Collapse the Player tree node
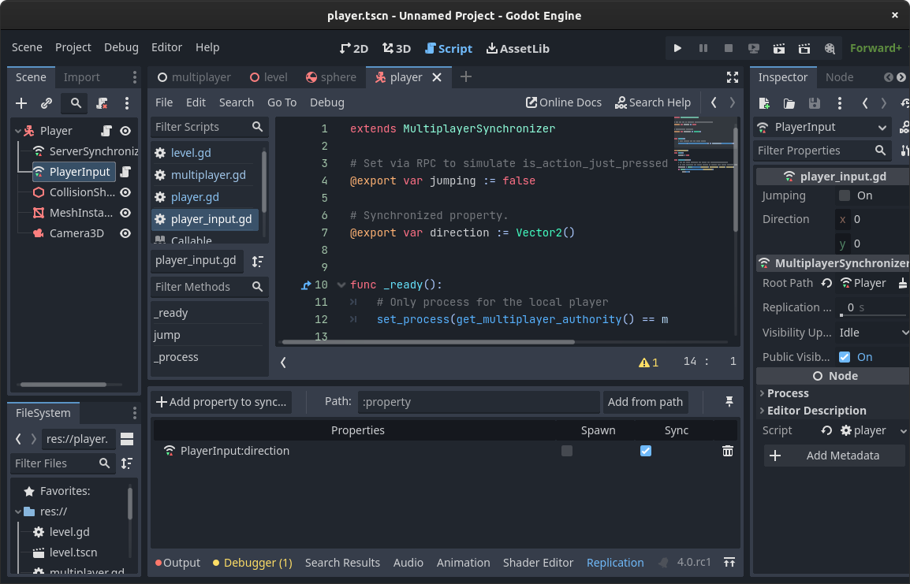 tap(18, 131)
